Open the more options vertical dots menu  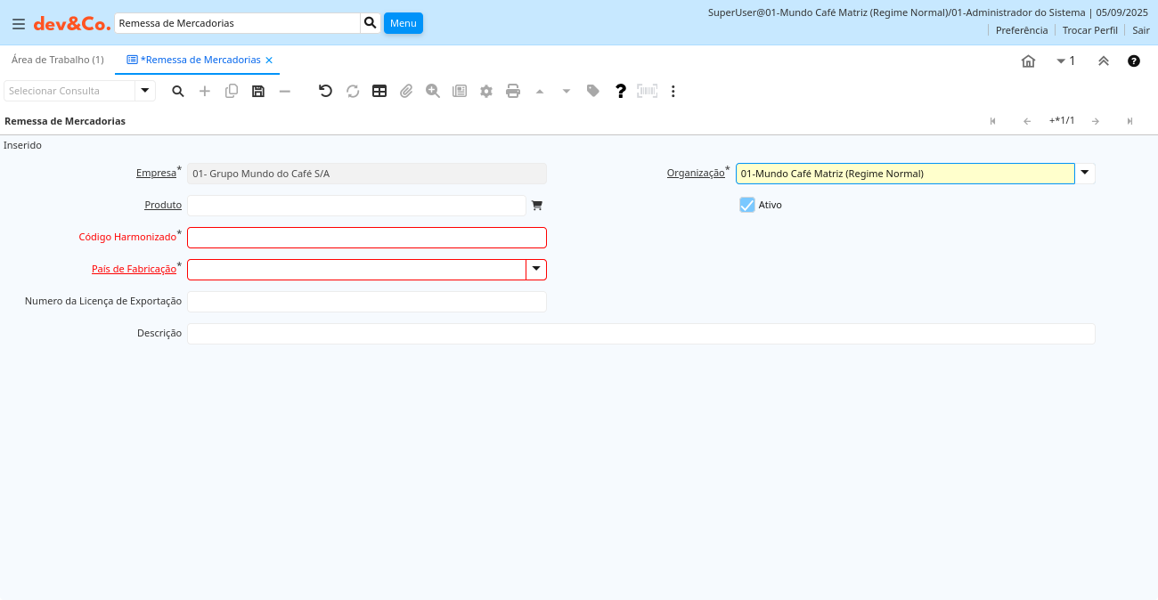(673, 91)
